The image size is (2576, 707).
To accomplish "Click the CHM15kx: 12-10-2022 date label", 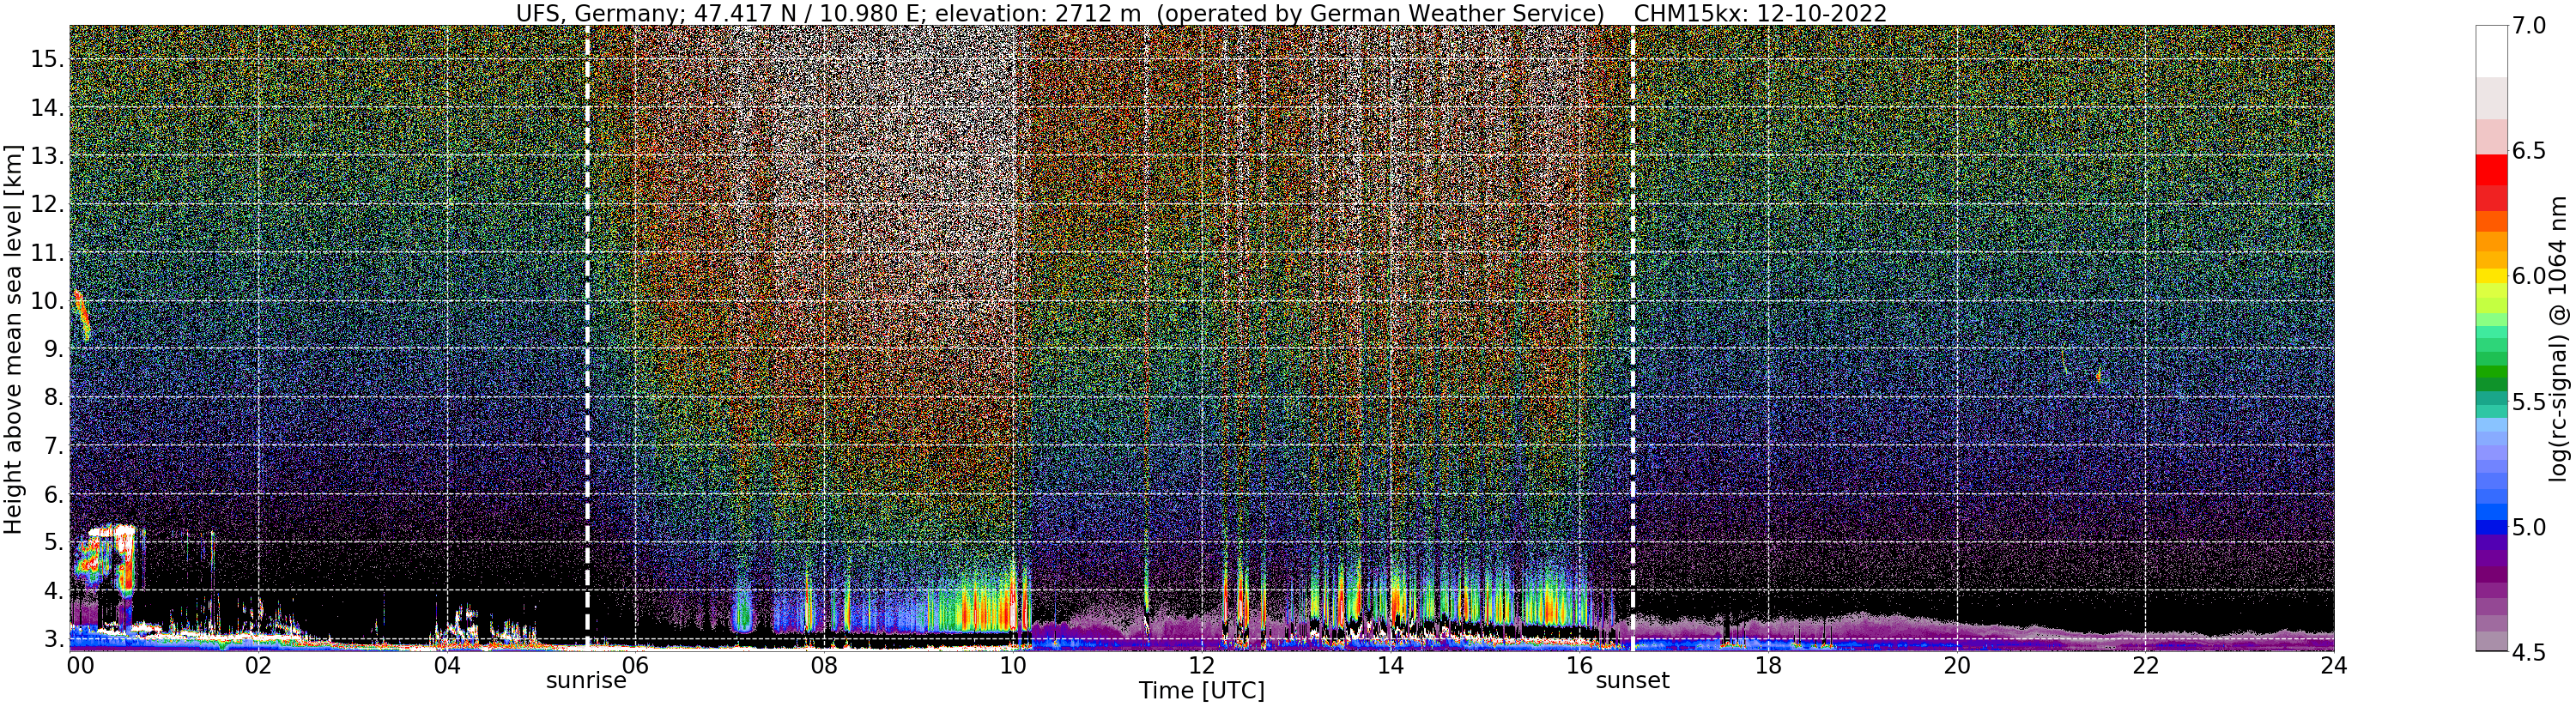I will pos(1760,13).
